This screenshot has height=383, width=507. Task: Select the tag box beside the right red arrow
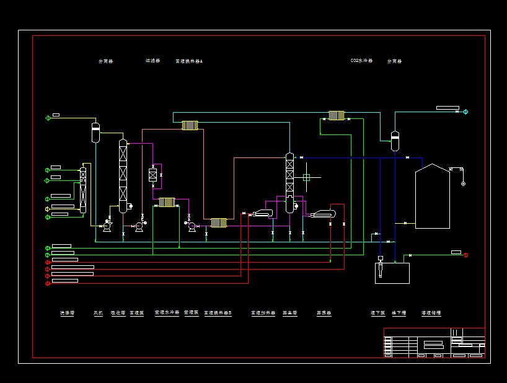[456, 252]
